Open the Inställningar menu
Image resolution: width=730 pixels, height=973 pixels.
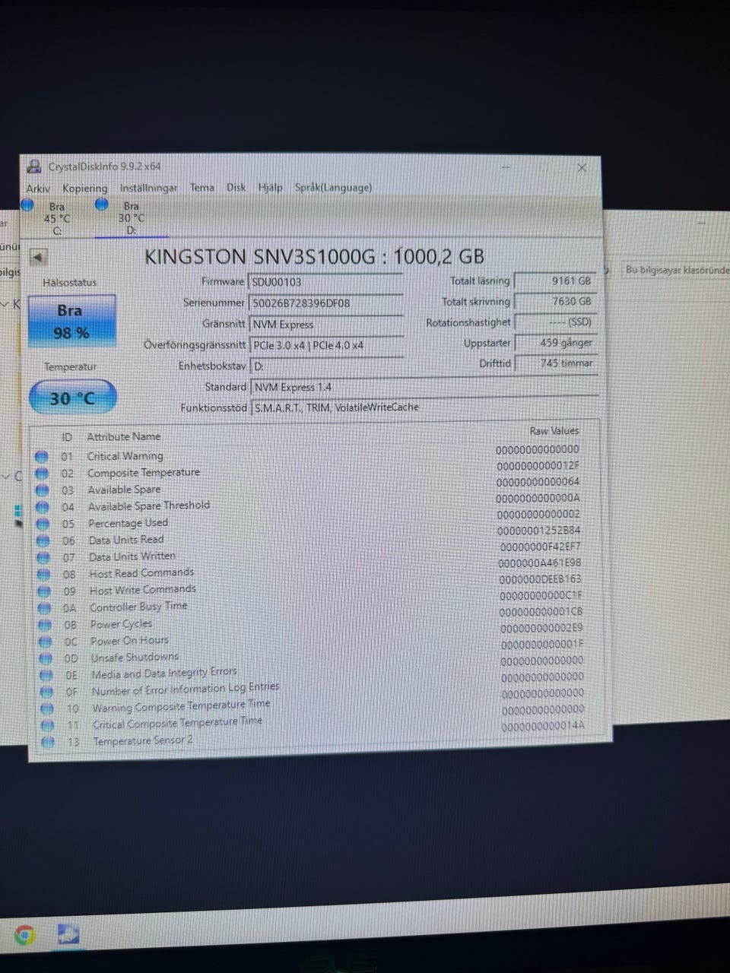pos(148,188)
